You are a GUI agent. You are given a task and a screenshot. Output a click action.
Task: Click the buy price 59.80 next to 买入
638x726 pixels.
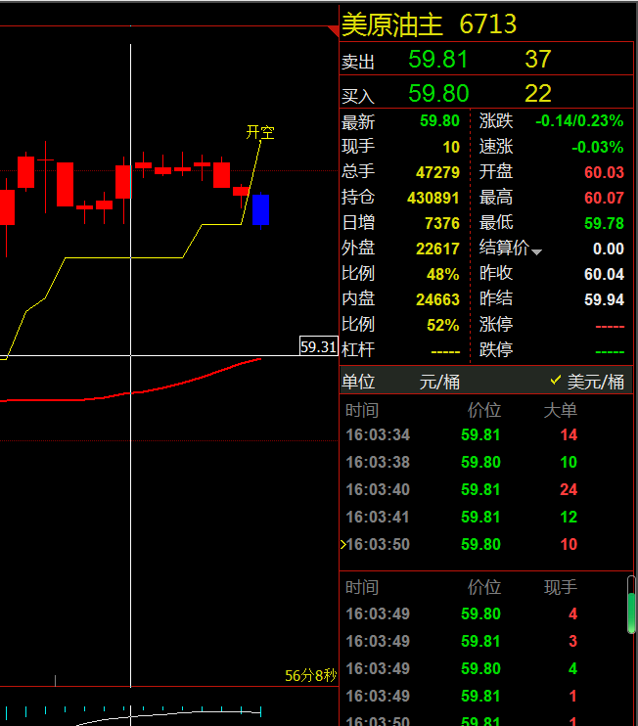click(438, 94)
